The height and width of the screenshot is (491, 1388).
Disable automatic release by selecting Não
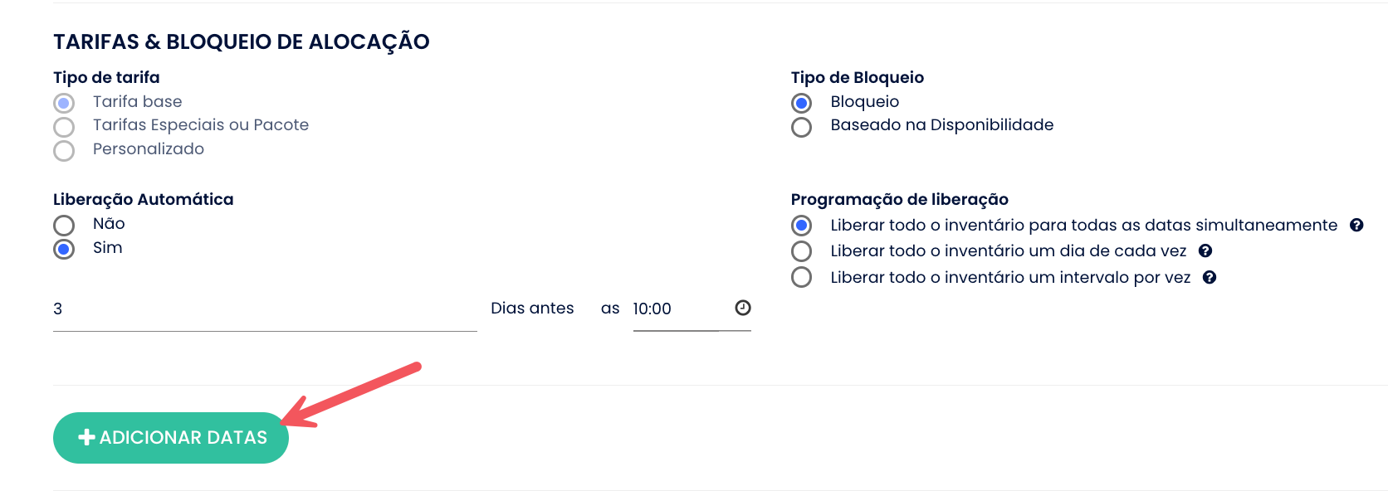(x=64, y=225)
